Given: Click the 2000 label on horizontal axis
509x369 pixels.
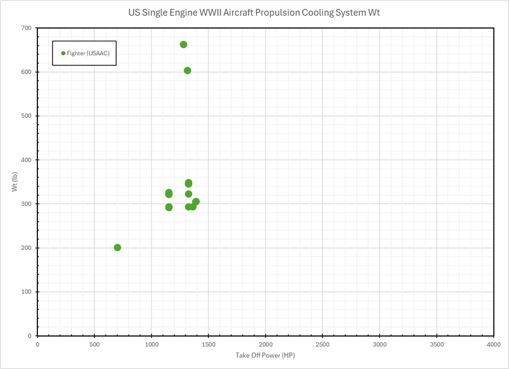Looking at the screenshot, I should [265, 344].
